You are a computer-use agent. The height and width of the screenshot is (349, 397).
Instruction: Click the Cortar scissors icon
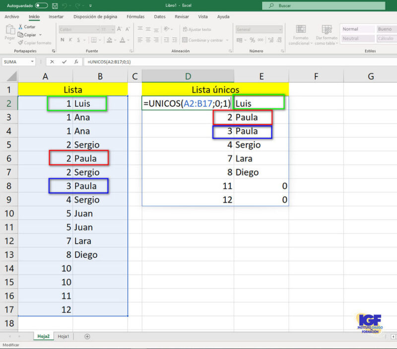pos(20,27)
